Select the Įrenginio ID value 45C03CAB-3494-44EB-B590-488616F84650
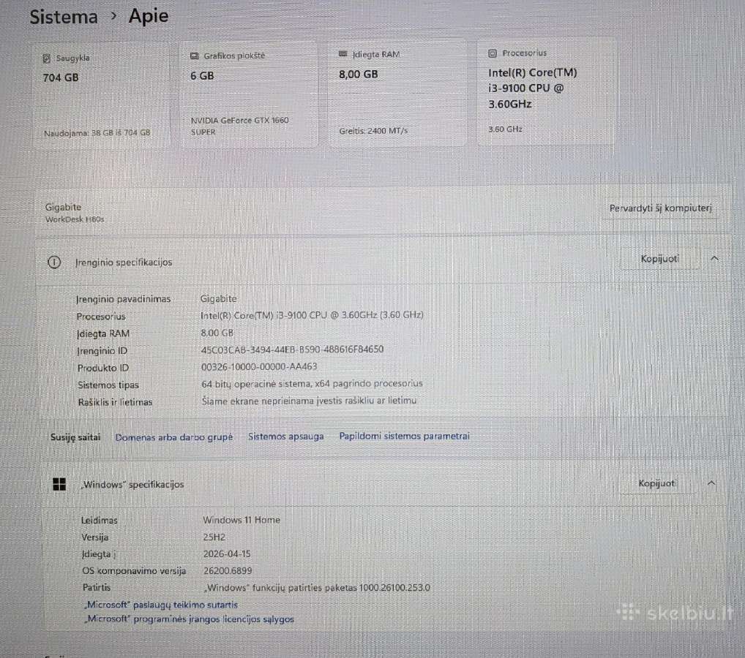 (292, 349)
